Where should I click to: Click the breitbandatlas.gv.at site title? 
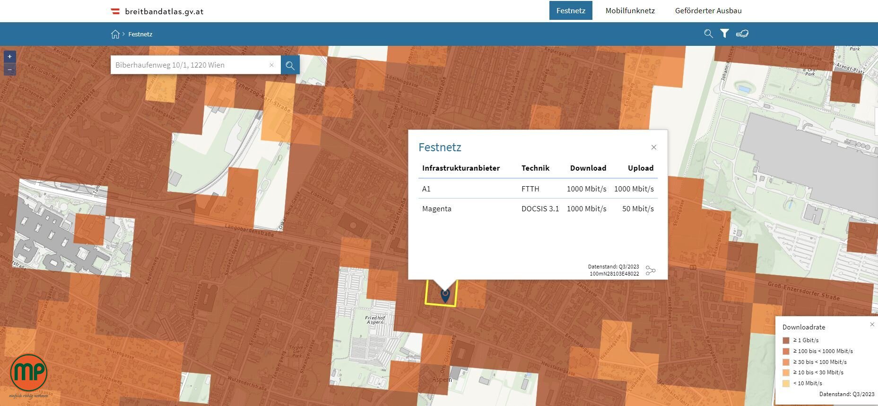tap(164, 11)
